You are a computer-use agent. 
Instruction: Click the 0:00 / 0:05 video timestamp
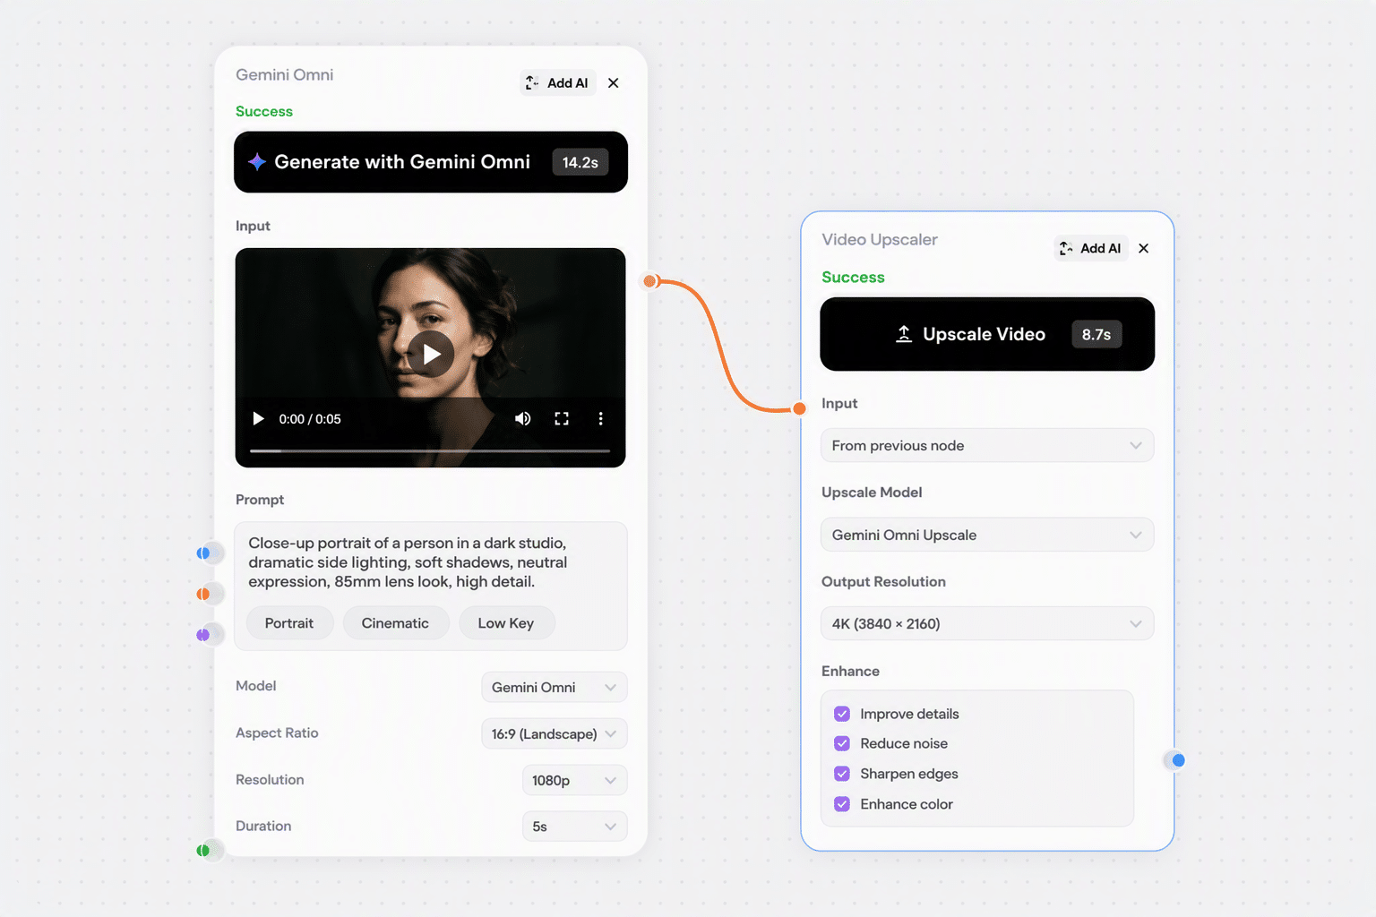(x=310, y=419)
